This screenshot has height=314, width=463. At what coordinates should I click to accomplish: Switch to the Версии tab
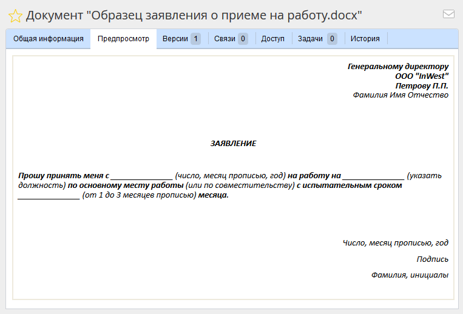coord(175,39)
